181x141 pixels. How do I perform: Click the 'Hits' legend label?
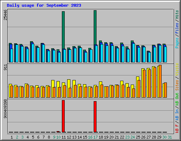pyautogui.click(x=177, y=14)
